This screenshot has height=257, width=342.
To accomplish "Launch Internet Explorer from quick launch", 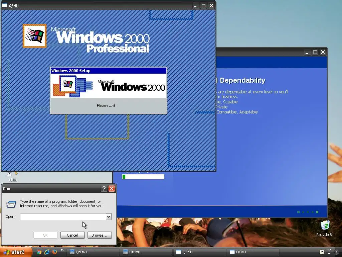I will (47, 252).
